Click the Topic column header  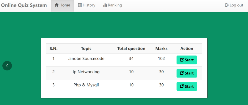point(86,49)
